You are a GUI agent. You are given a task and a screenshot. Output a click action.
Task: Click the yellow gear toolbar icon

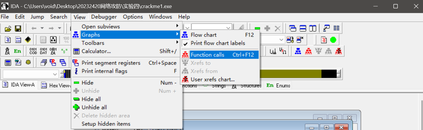pyautogui.click(x=28, y=62)
